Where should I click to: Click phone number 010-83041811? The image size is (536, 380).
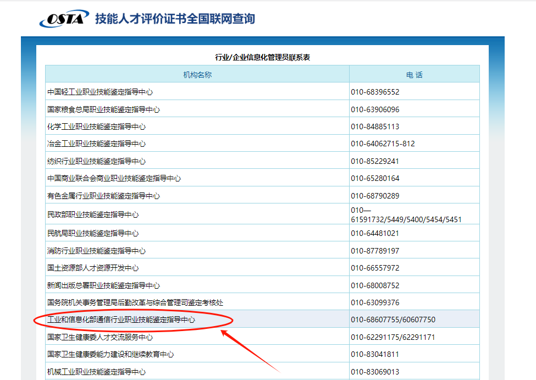click(x=375, y=354)
